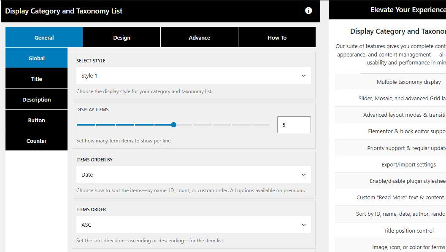Select Global in the side menu
The image size is (446, 252).
[36, 58]
